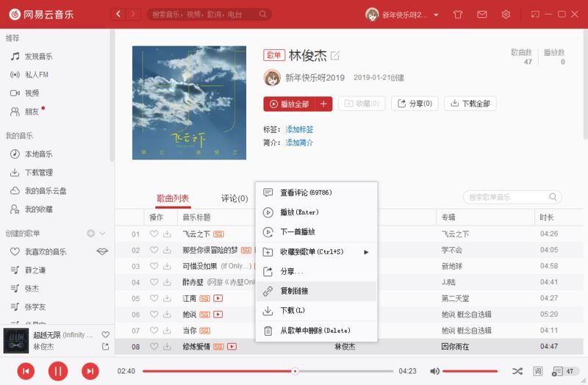Seek on the song progress bar

tap(268, 371)
